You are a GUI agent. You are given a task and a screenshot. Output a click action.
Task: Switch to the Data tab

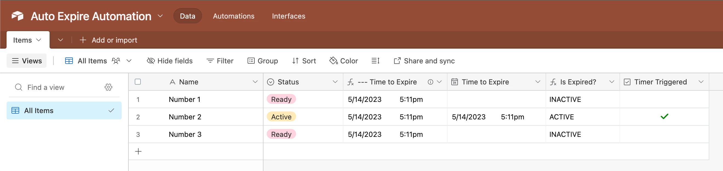tap(188, 16)
